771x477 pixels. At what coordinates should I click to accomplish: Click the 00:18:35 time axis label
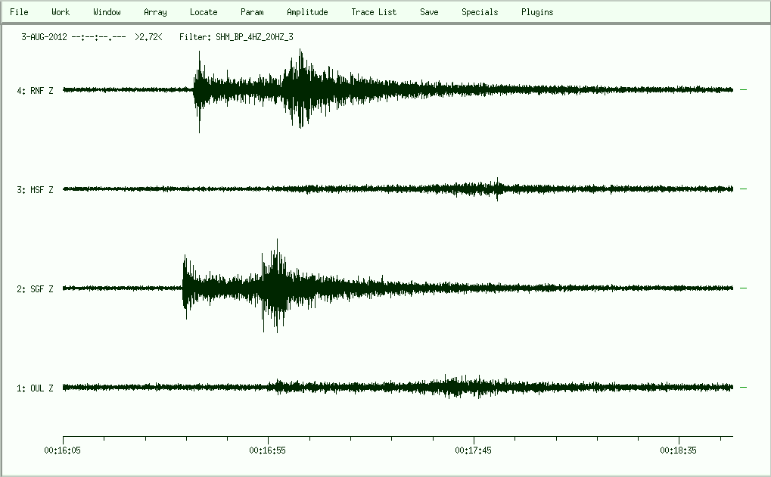tap(679, 450)
